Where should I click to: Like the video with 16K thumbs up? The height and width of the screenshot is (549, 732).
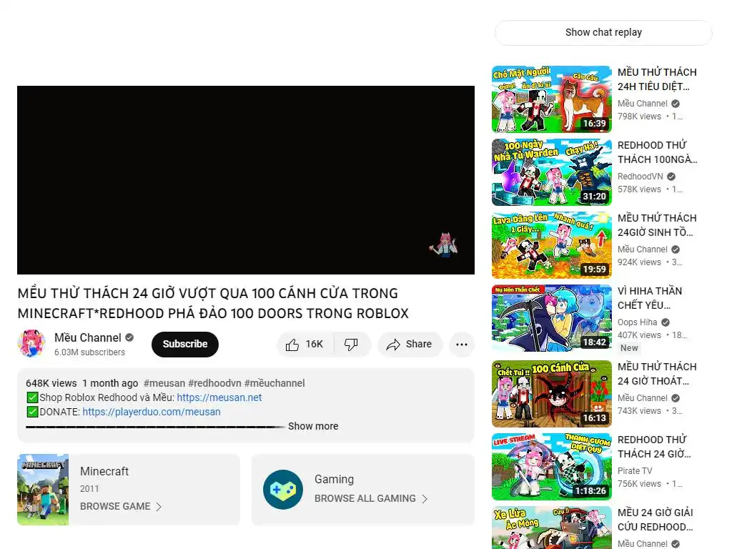[x=305, y=345]
